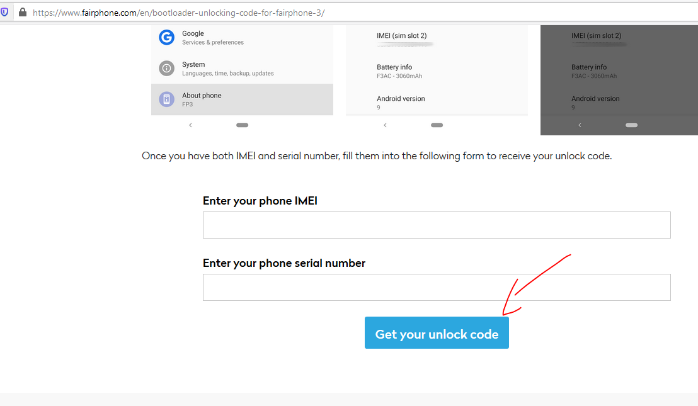Tap back arrow under first phone screenshot

[x=190, y=125]
